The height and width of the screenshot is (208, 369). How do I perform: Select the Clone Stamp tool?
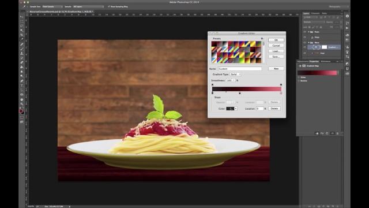click(22, 53)
